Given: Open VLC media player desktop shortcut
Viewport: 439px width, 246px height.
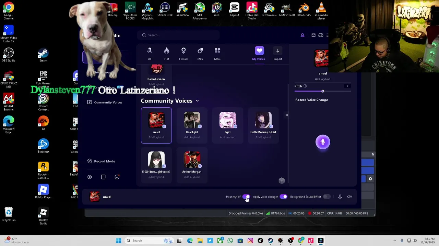Looking at the screenshot, I should (321, 11).
